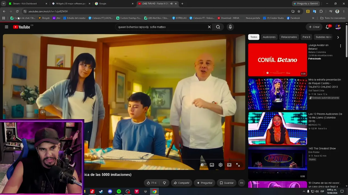Click the Compartir share button
Image resolution: width=348 pixels, height=195 pixels.
[x=181, y=183]
